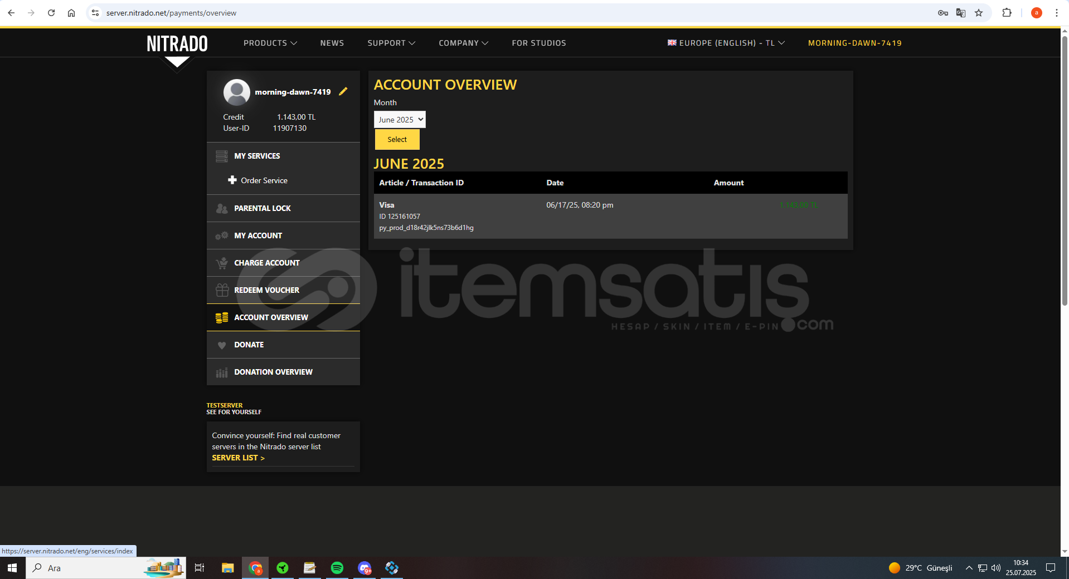This screenshot has height=579, width=1069.
Task: Click the Donate heart icon
Action: (222, 345)
